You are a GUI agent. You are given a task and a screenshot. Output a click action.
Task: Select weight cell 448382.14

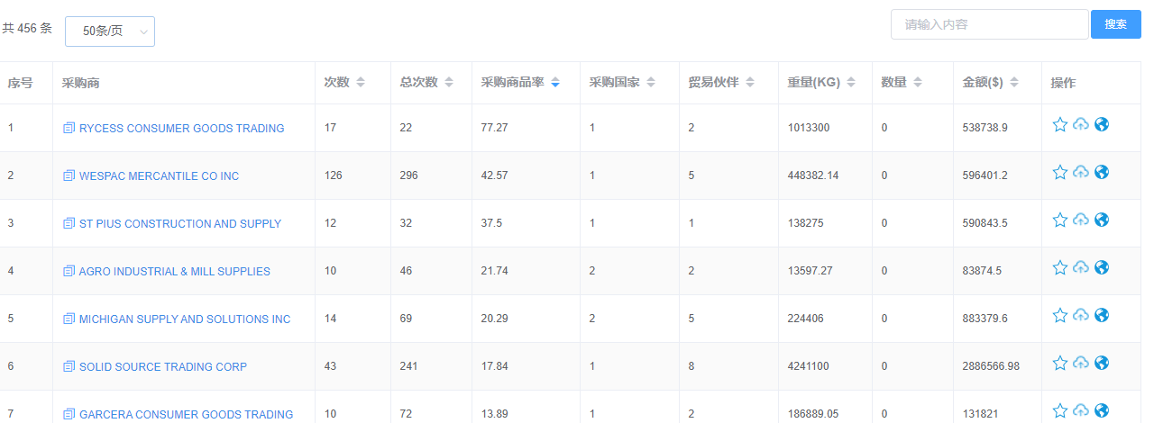pyautogui.click(x=813, y=175)
